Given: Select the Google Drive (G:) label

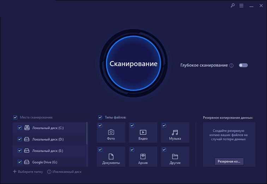Looking at the screenshot, I should [x=45, y=162].
